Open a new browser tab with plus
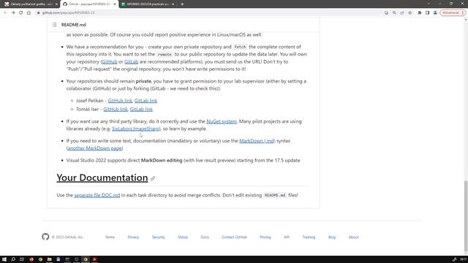 point(182,4)
